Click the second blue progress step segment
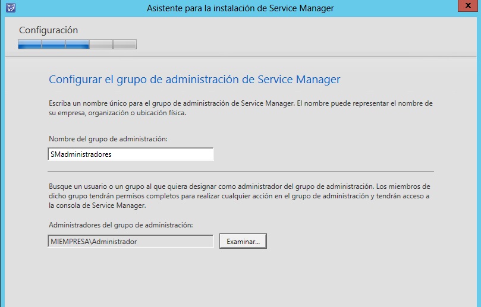The image size is (481, 307). click(x=54, y=44)
